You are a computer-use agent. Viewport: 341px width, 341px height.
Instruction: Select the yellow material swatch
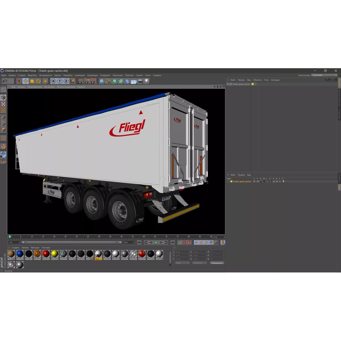click(x=55, y=255)
